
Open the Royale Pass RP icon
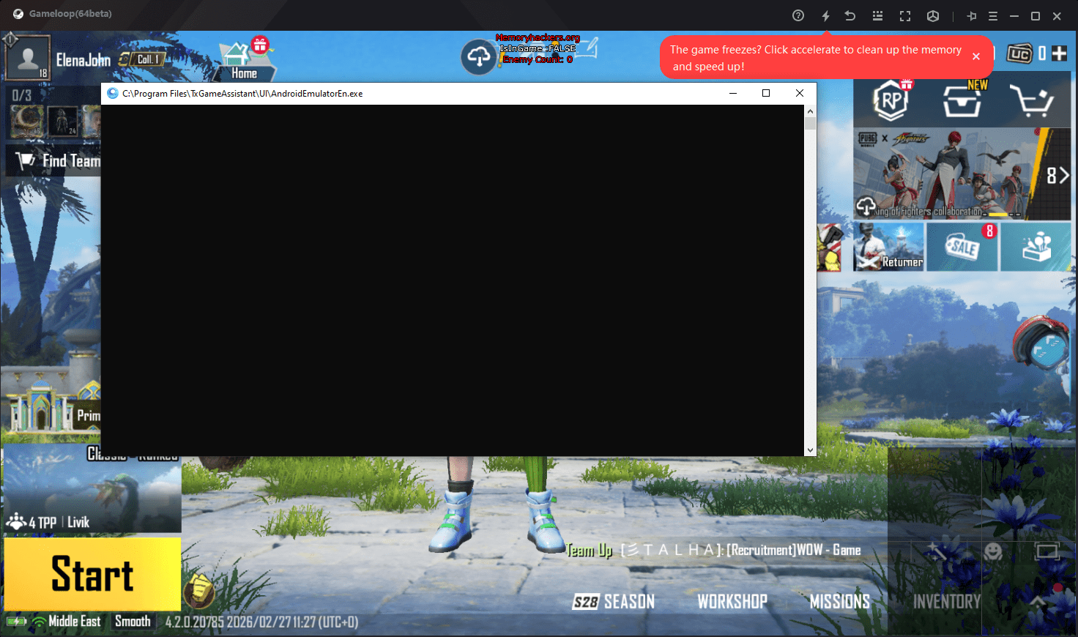891,100
